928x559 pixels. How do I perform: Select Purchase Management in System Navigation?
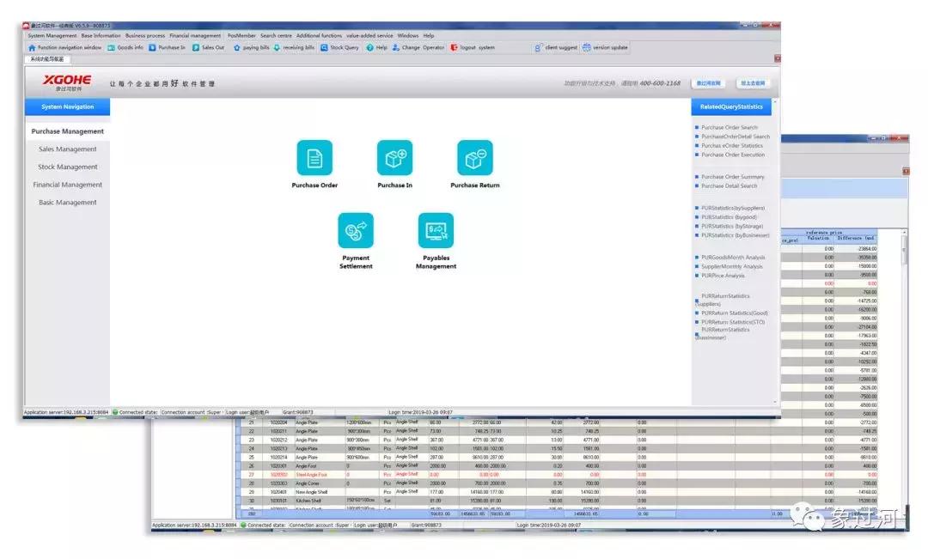[68, 131]
